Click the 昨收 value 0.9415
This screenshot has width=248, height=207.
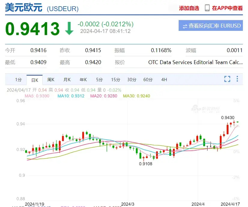93,50
